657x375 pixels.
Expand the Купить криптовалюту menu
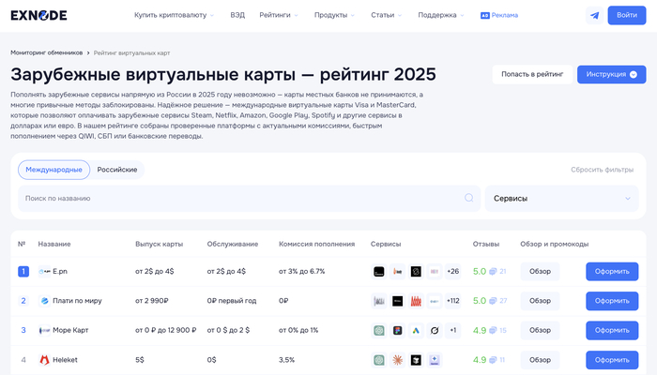point(174,15)
